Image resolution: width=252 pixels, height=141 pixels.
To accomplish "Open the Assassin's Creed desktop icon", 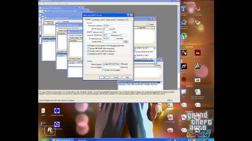I will pos(198,66).
